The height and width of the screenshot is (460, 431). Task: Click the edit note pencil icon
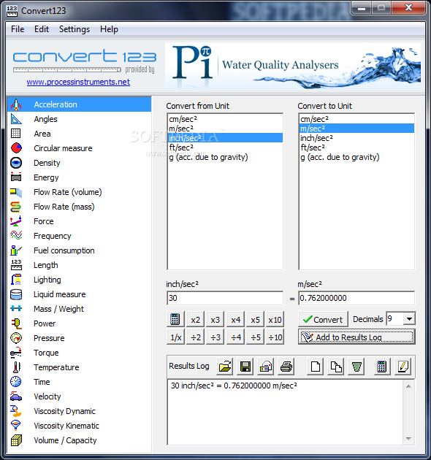[403, 367]
